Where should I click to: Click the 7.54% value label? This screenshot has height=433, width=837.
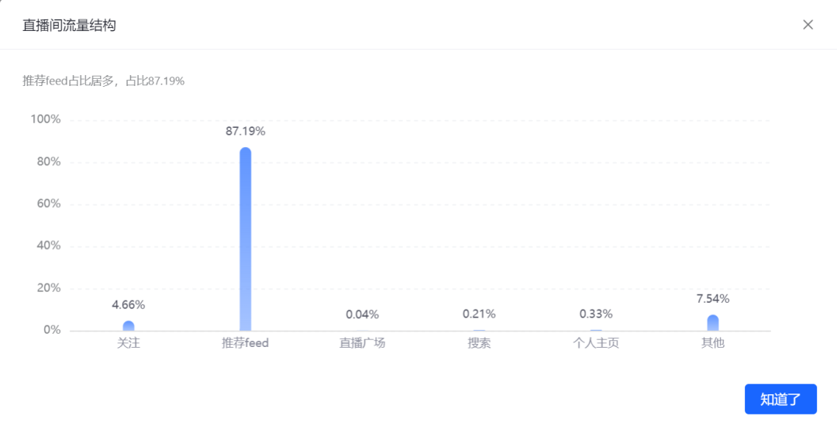click(x=713, y=299)
